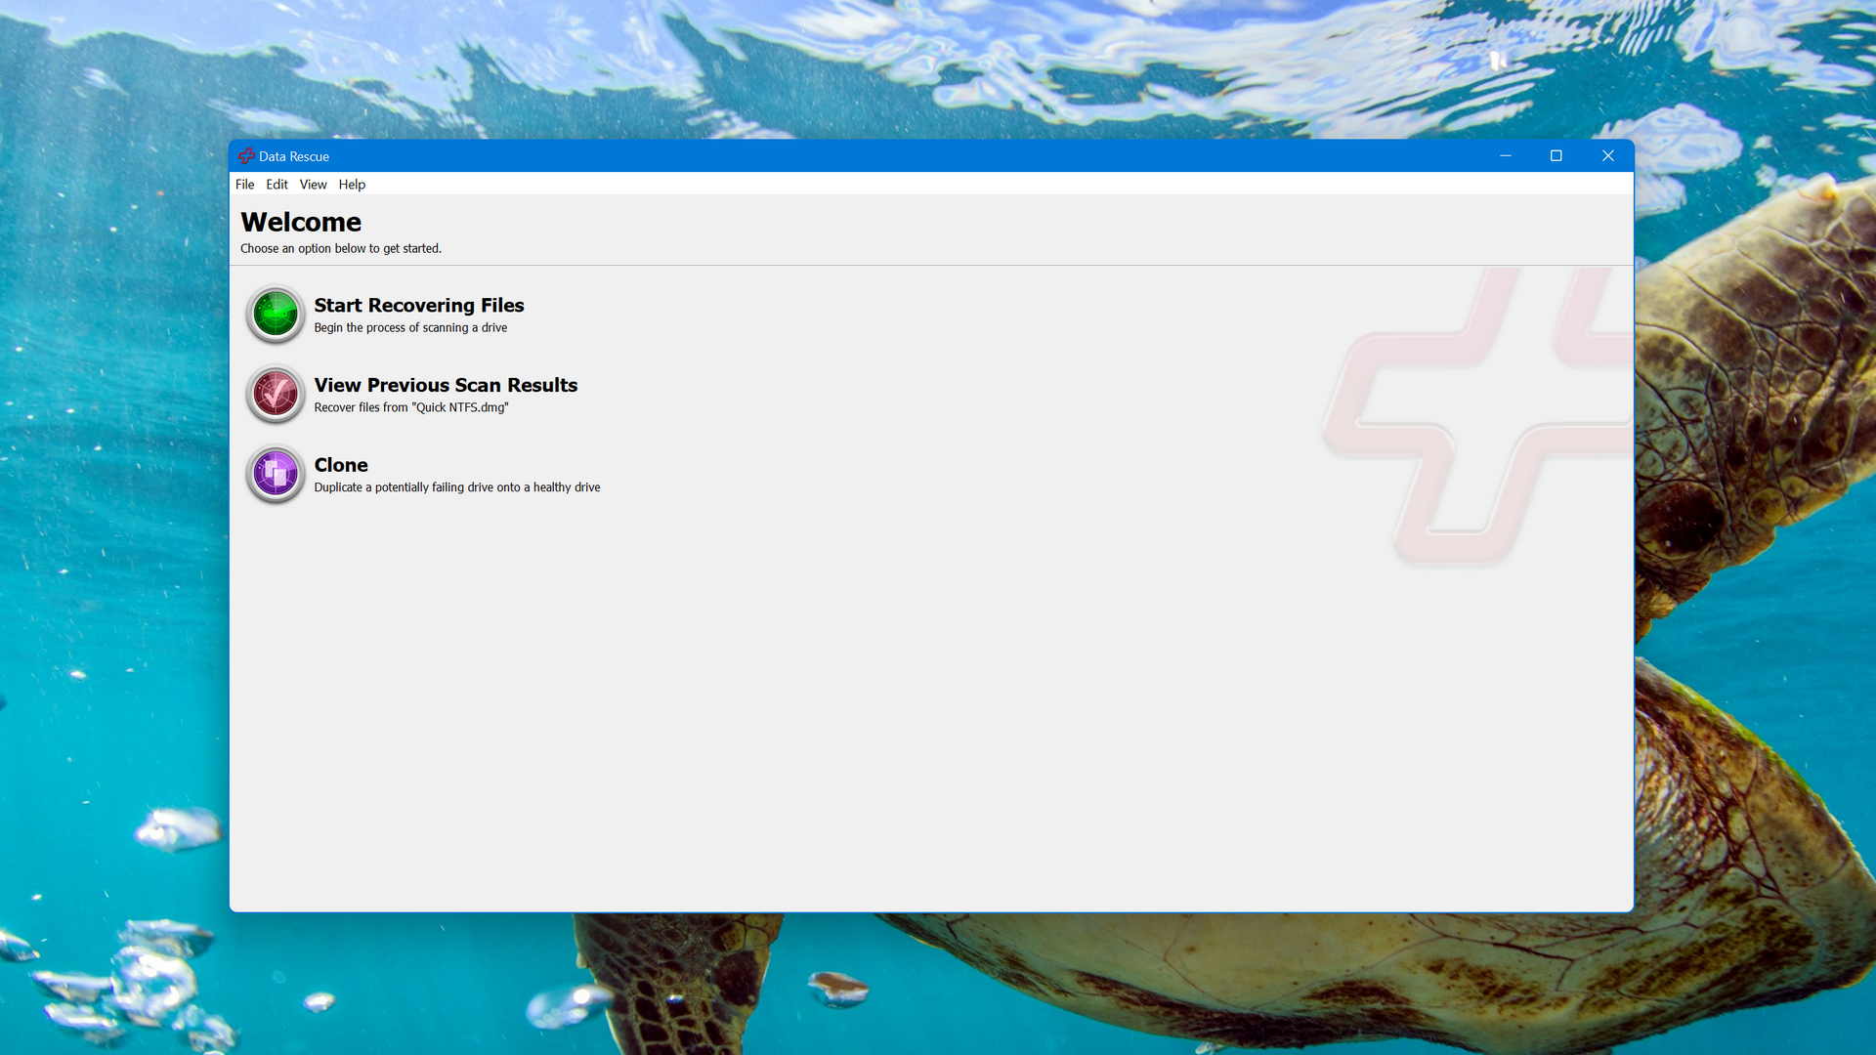Viewport: 1876px width, 1055px height.
Task: Click 'Duplicate a potentially failing drive' description
Action: pos(457,487)
